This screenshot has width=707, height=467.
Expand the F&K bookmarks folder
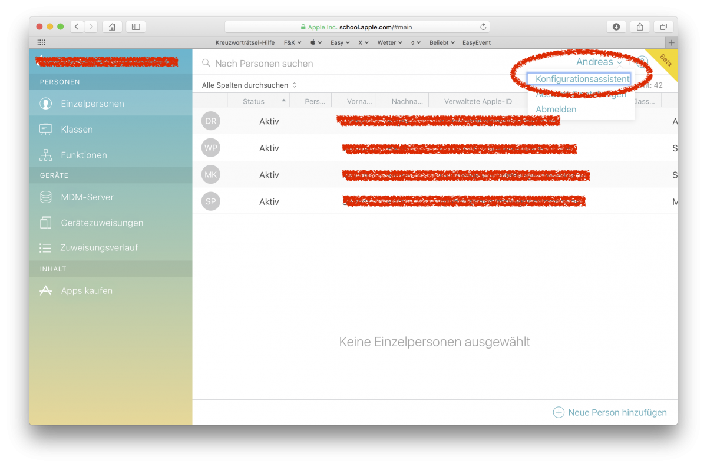[x=292, y=42]
